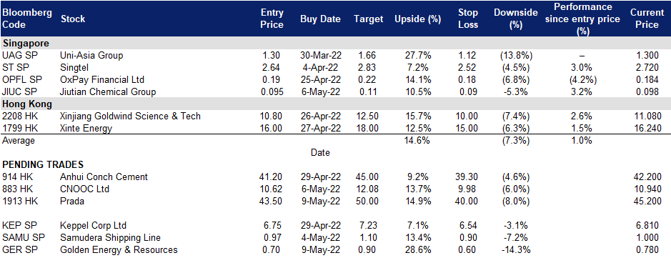Select the Stock column header

click(73, 19)
